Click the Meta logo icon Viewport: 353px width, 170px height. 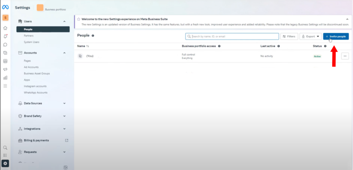pos(5,7)
